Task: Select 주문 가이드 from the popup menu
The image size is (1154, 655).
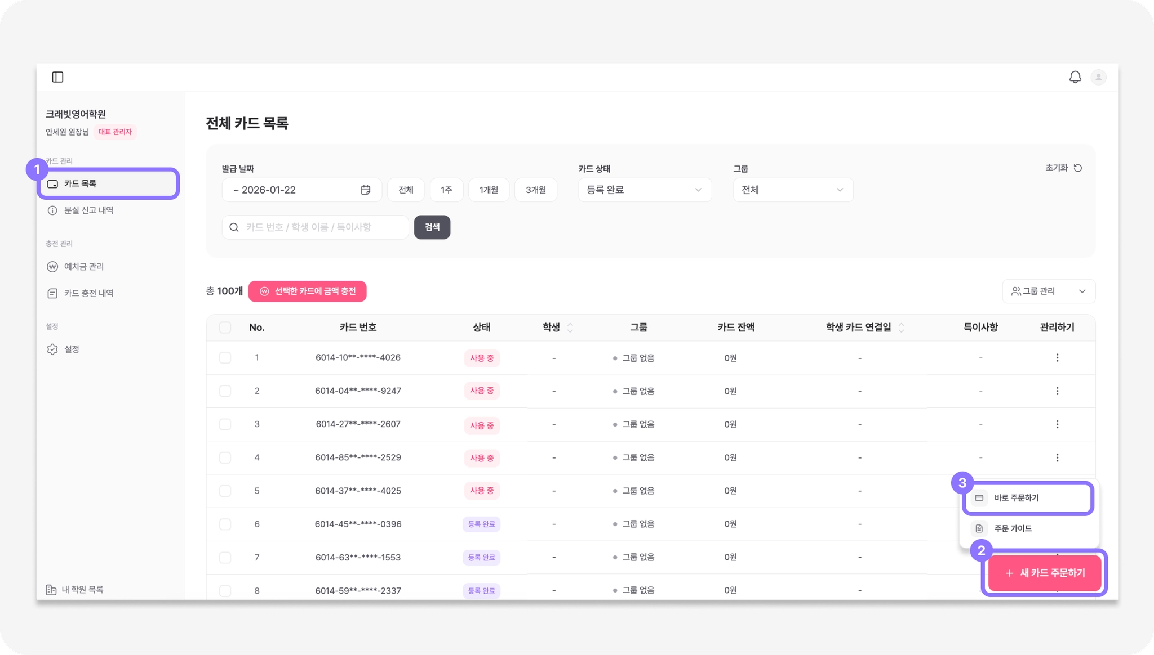Action: (1013, 528)
